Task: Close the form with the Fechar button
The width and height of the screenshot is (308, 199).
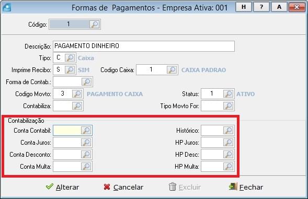Action: pyautogui.click(x=246, y=187)
